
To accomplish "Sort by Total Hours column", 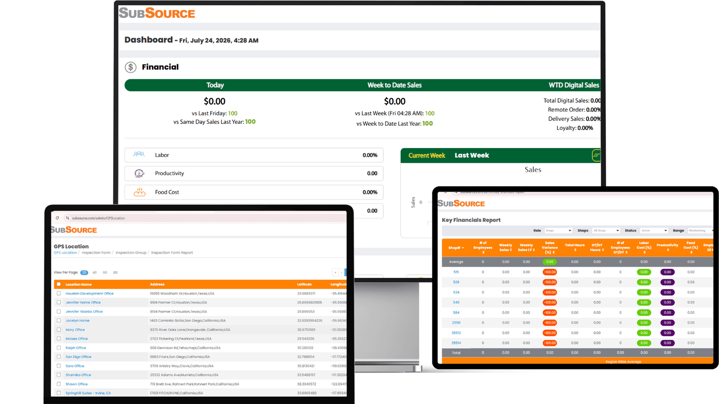I will pyautogui.click(x=575, y=247).
